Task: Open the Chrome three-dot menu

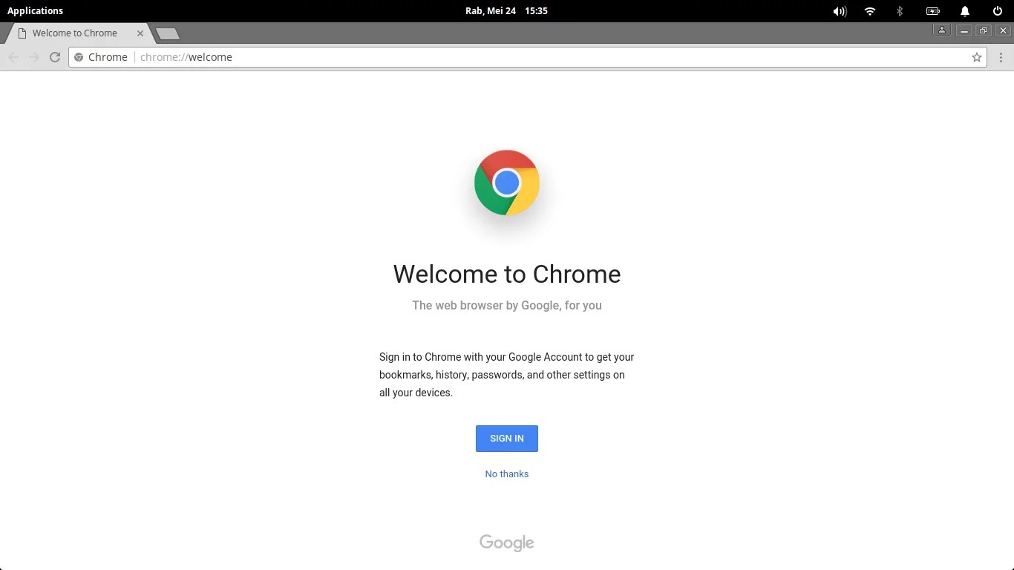Action: [x=1001, y=57]
